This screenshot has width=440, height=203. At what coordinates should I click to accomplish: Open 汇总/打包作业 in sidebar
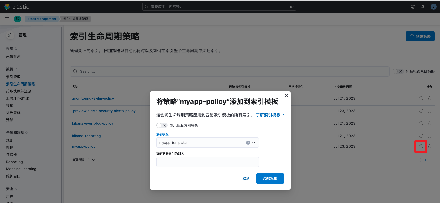(17, 98)
